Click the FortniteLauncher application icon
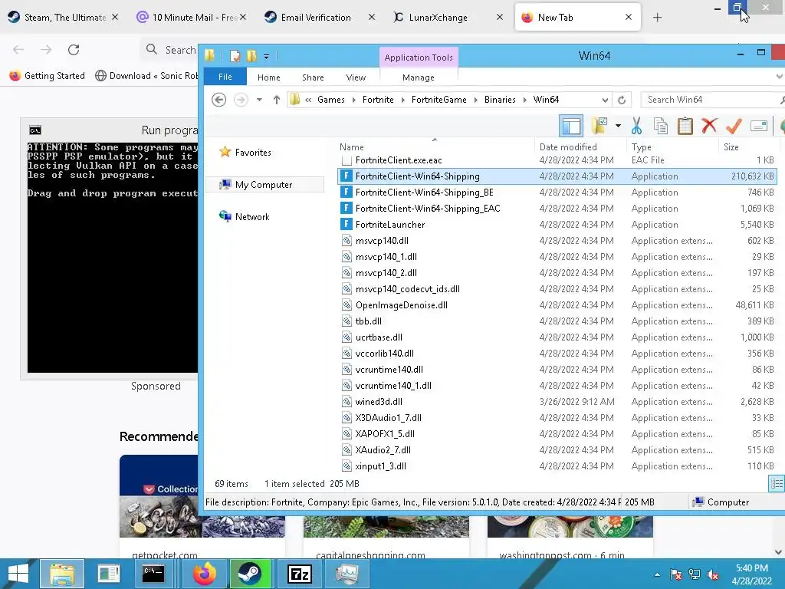The width and height of the screenshot is (785, 589). 346,225
